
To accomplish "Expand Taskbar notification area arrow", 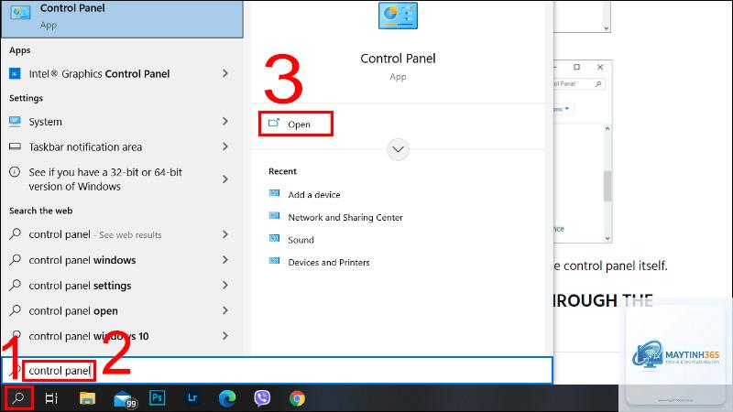I will [225, 146].
